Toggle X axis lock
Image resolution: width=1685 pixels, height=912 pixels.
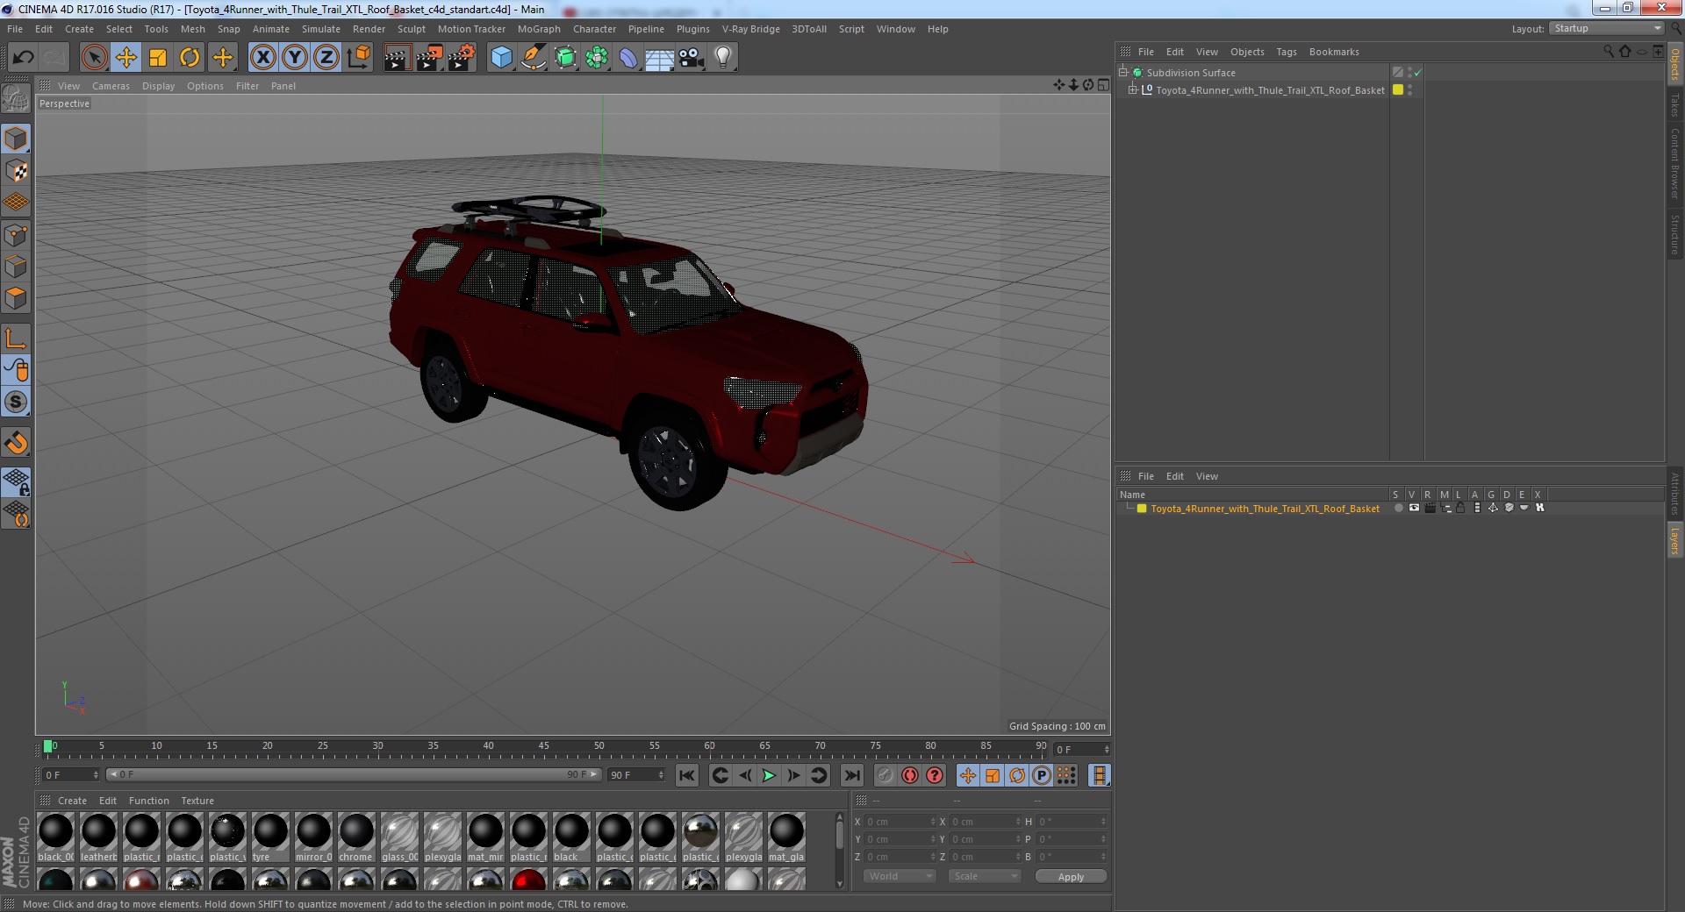(x=262, y=58)
